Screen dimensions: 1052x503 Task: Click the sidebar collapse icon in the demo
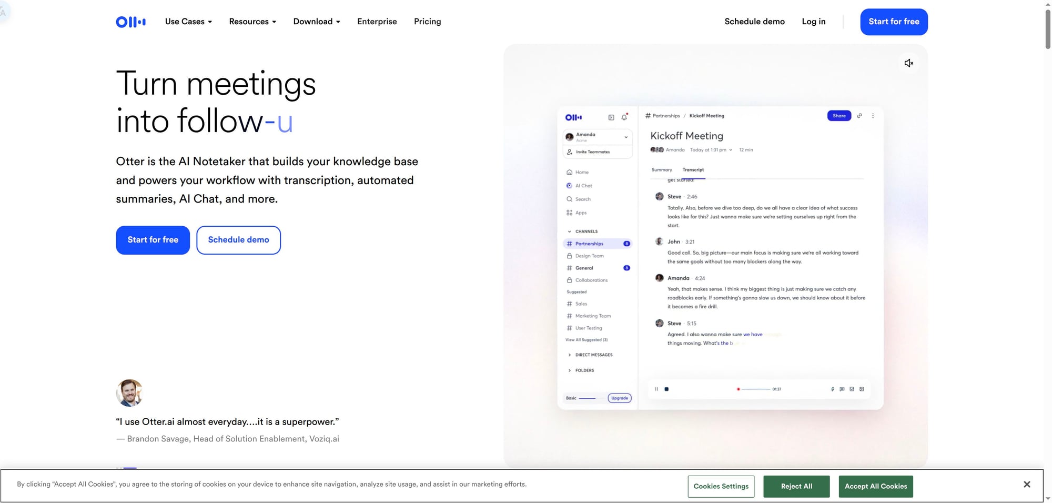(x=611, y=117)
